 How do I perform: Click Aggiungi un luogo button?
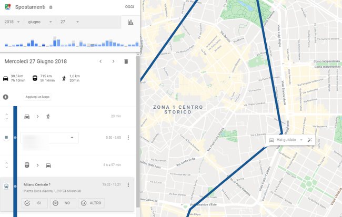click(x=37, y=97)
